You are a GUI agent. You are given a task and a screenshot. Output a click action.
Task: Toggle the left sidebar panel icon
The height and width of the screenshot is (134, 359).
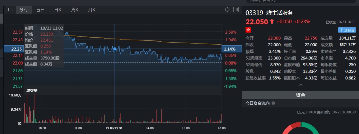tap(10, 10)
